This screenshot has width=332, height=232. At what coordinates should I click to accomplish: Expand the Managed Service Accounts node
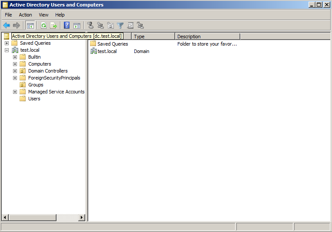[x=15, y=92]
